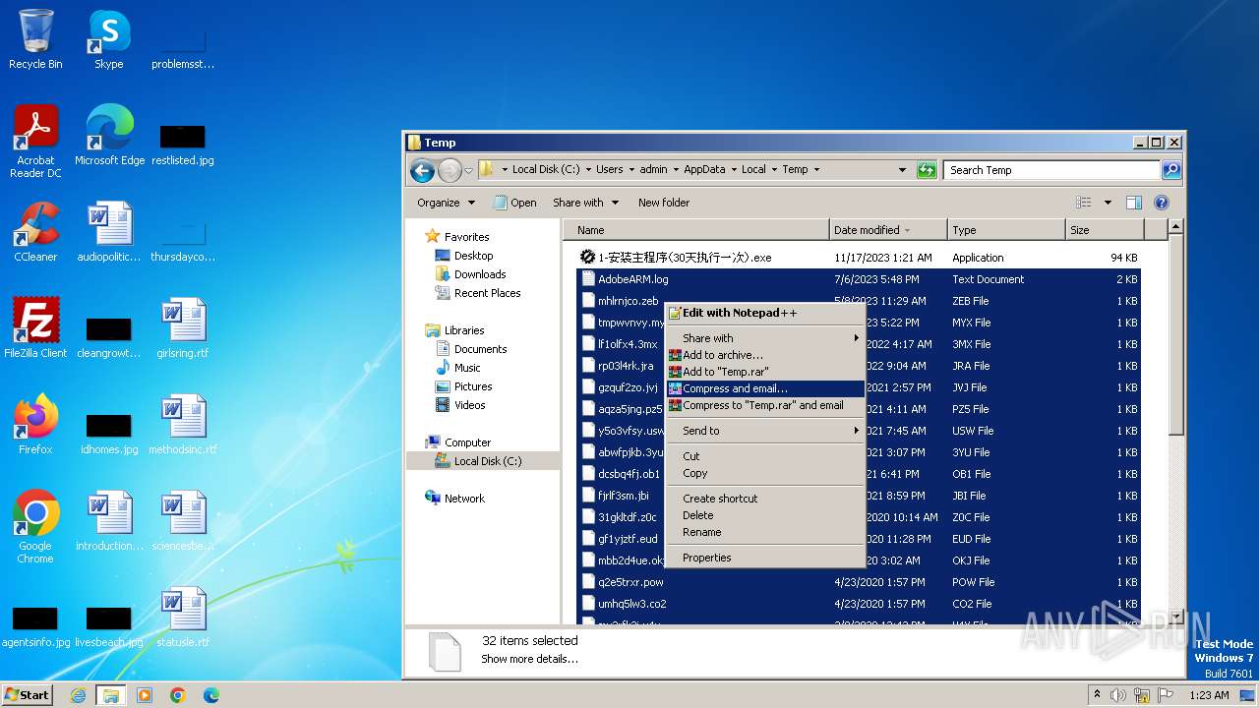Viewport: 1259px width, 708px height.
Task: Open the Recycle Bin desktop icon
Action: [35, 39]
